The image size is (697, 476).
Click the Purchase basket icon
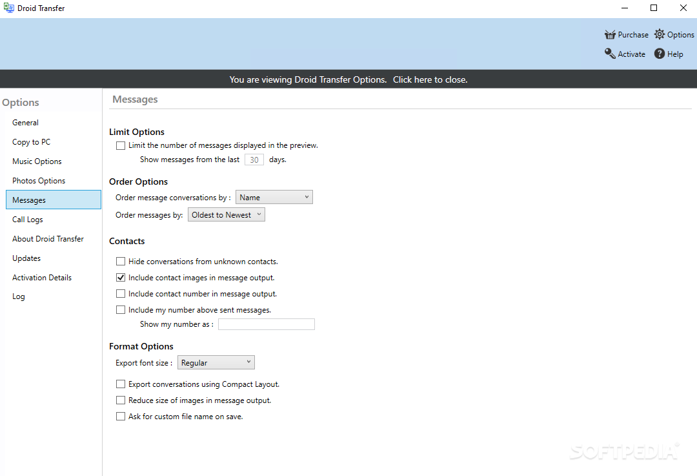coord(610,35)
